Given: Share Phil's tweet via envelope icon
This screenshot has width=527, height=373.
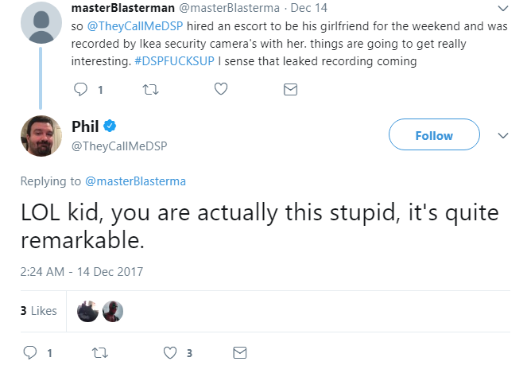Looking at the screenshot, I should (239, 353).
